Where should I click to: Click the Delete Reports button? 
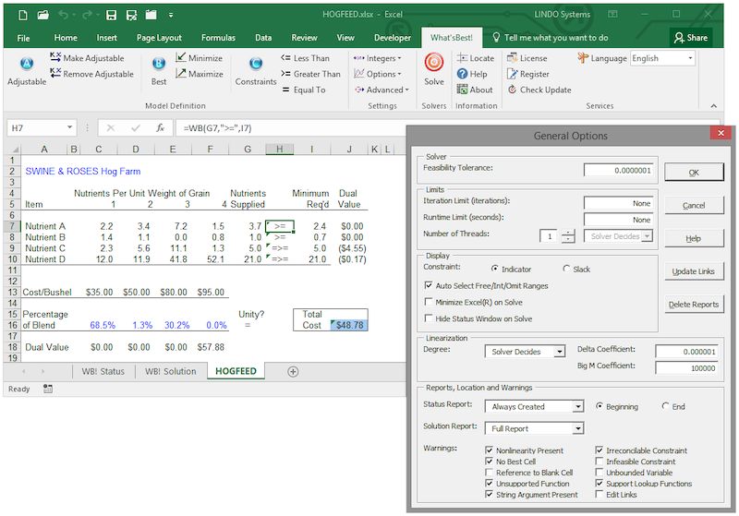pyautogui.click(x=694, y=305)
